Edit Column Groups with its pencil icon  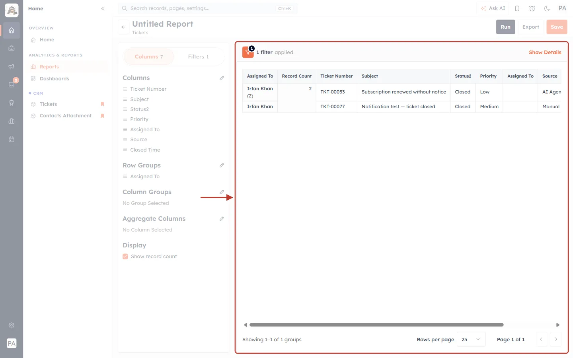(x=222, y=192)
